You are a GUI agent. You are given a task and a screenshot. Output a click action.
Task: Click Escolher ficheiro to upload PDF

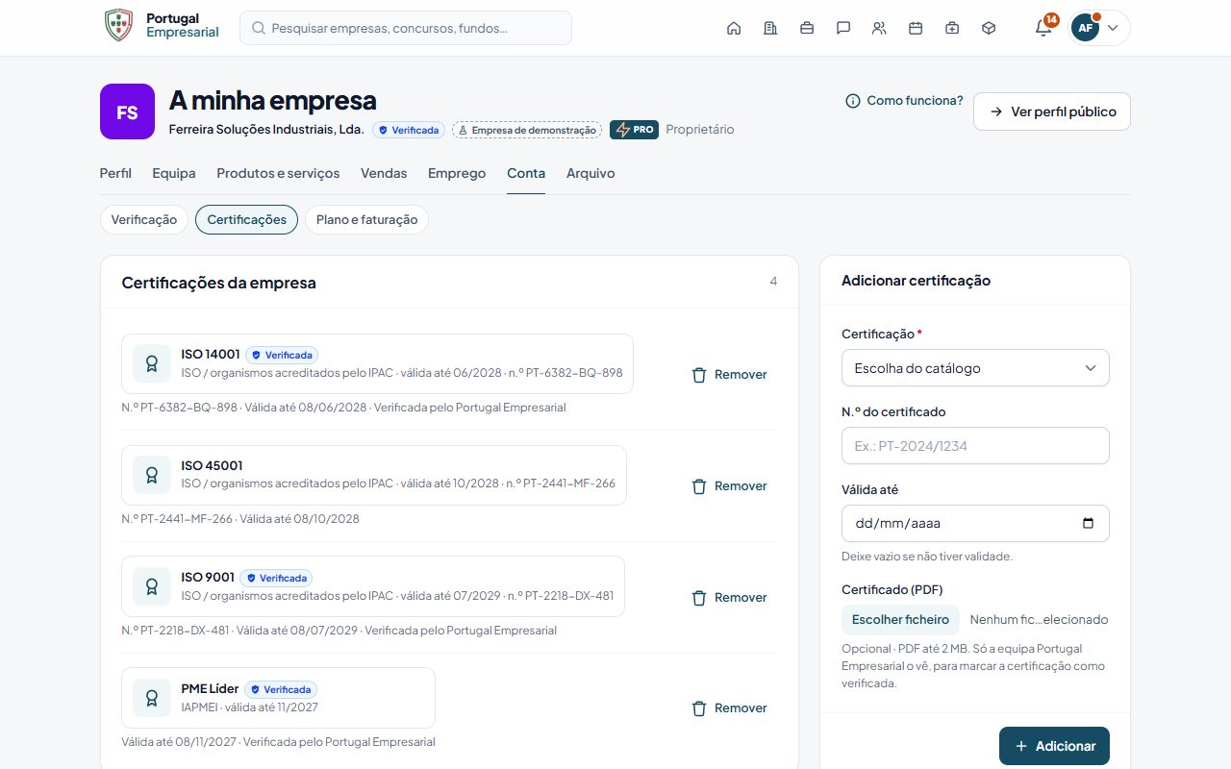pyautogui.click(x=900, y=620)
